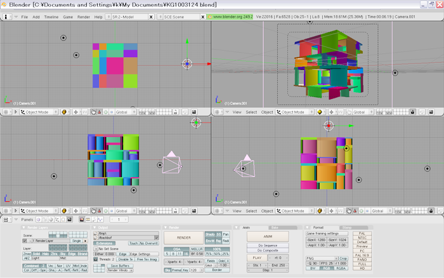
Task: Open draw type cube icon in camera view header
Action: tap(320, 112)
